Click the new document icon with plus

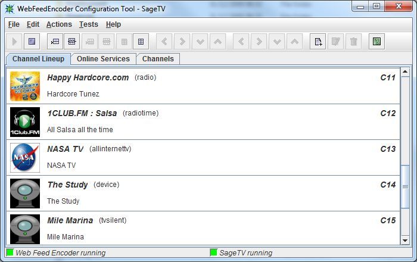click(x=319, y=42)
